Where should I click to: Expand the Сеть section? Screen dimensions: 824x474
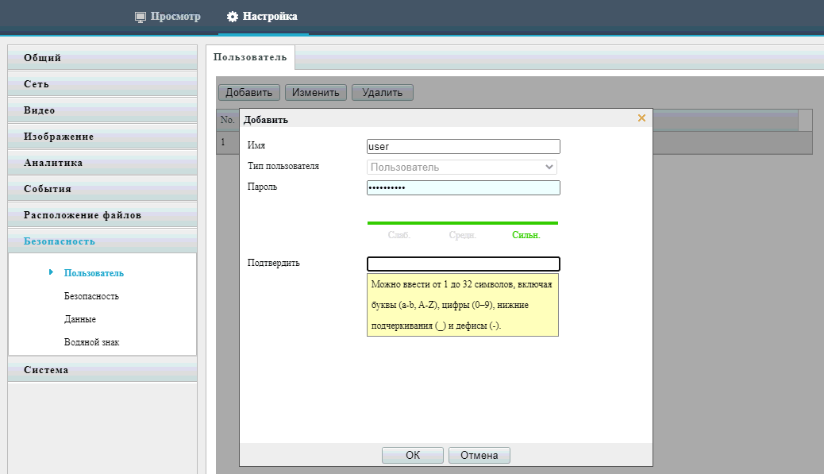(x=102, y=83)
